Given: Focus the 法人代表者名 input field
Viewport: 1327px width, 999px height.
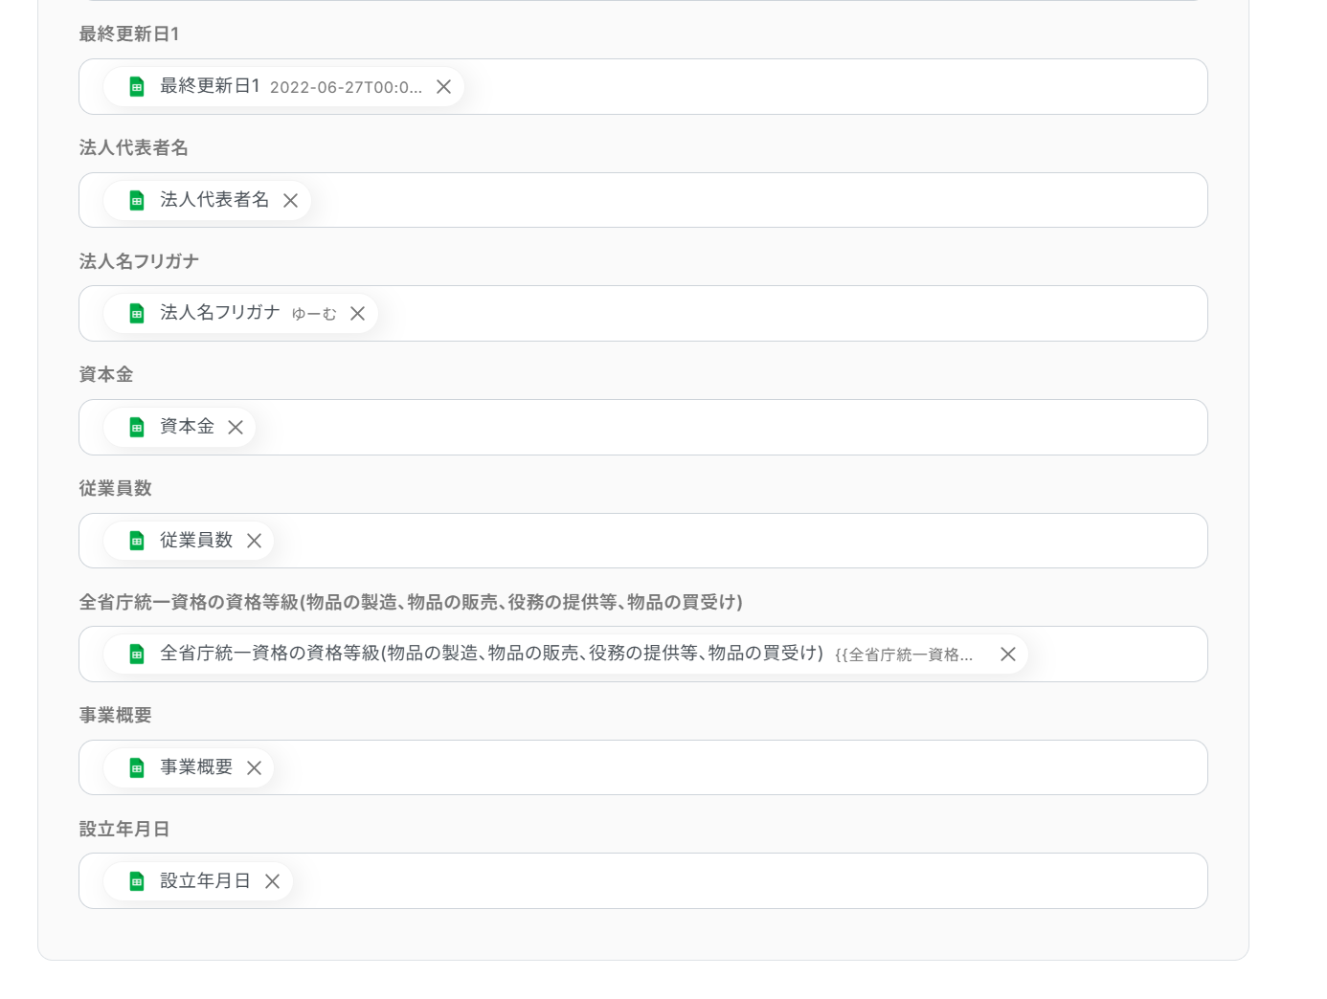Looking at the screenshot, I should click(643, 200).
